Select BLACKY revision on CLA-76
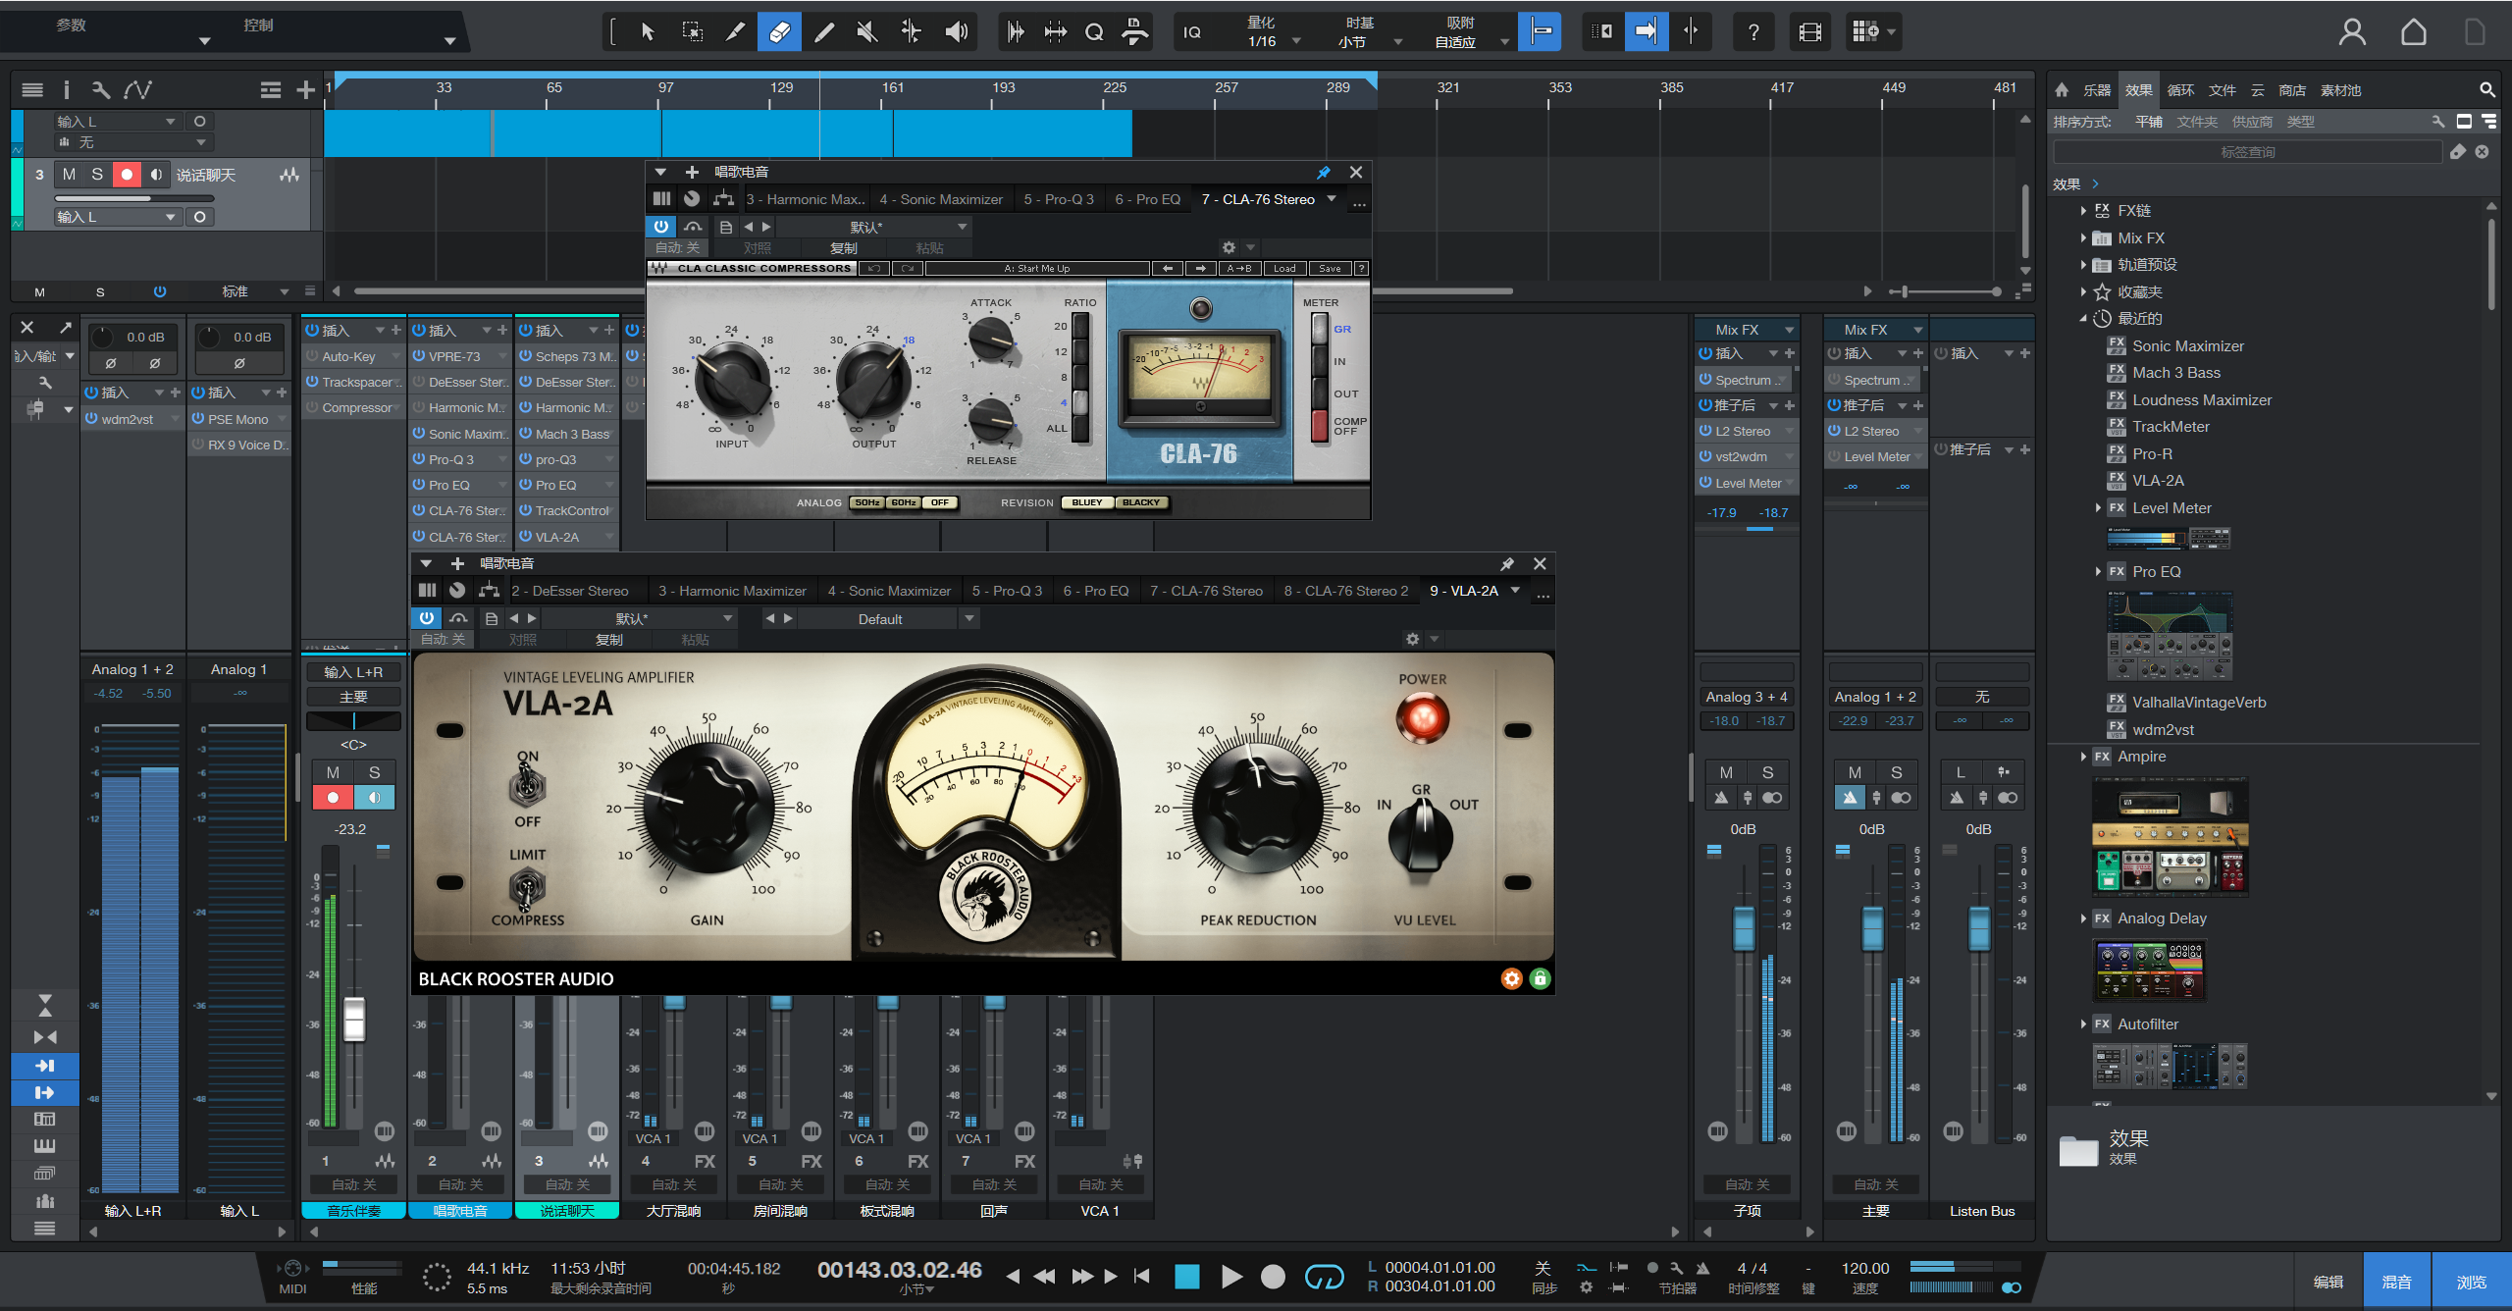Screen dimensions: 2512x1311 pyautogui.click(x=1140, y=502)
